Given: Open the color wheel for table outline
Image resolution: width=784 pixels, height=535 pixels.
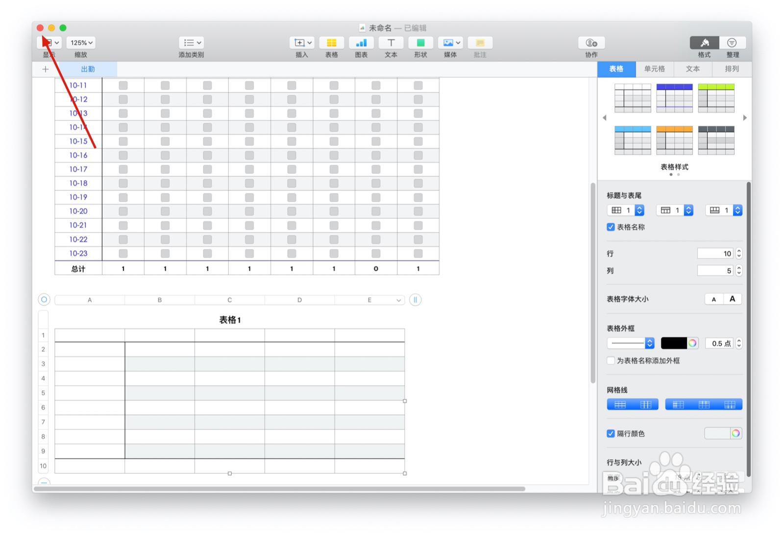Looking at the screenshot, I should point(692,343).
